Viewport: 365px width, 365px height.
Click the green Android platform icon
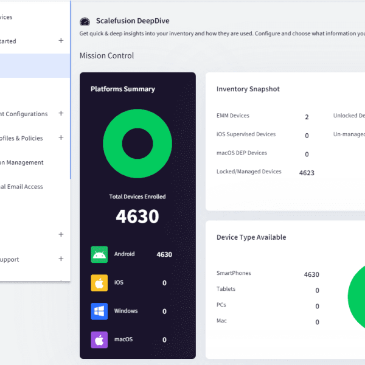[x=99, y=254]
